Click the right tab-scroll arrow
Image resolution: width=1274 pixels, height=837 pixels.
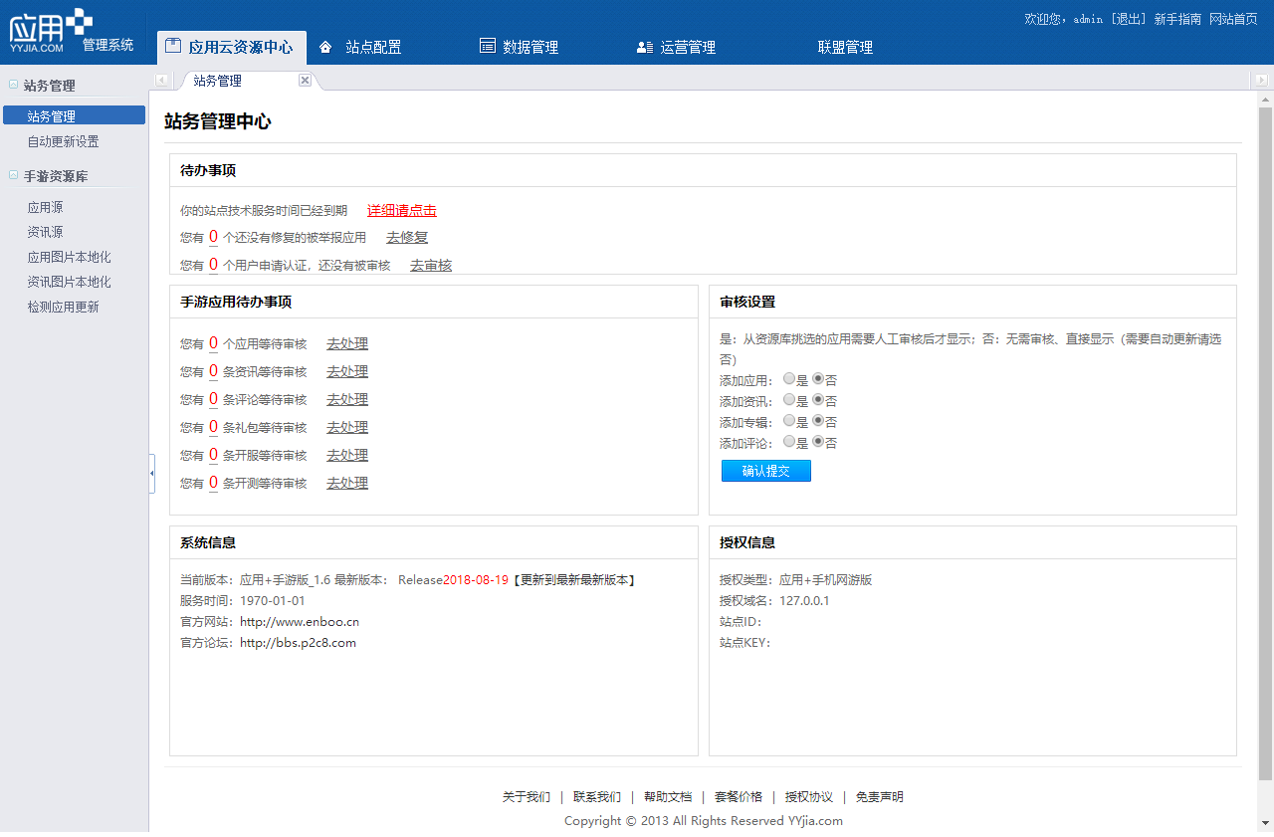(x=1261, y=81)
